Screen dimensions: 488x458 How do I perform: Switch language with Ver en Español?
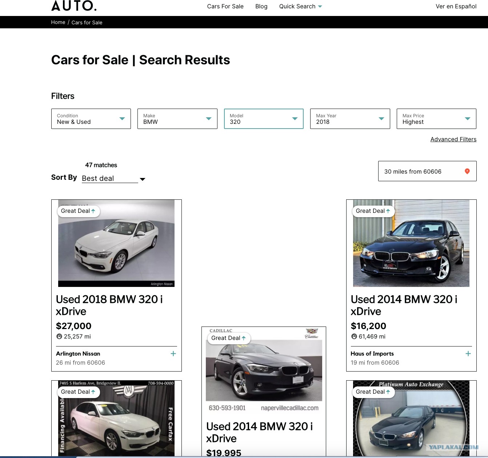[456, 6]
